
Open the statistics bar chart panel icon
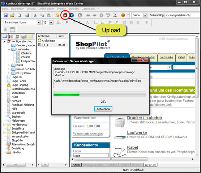pos(23,37)
